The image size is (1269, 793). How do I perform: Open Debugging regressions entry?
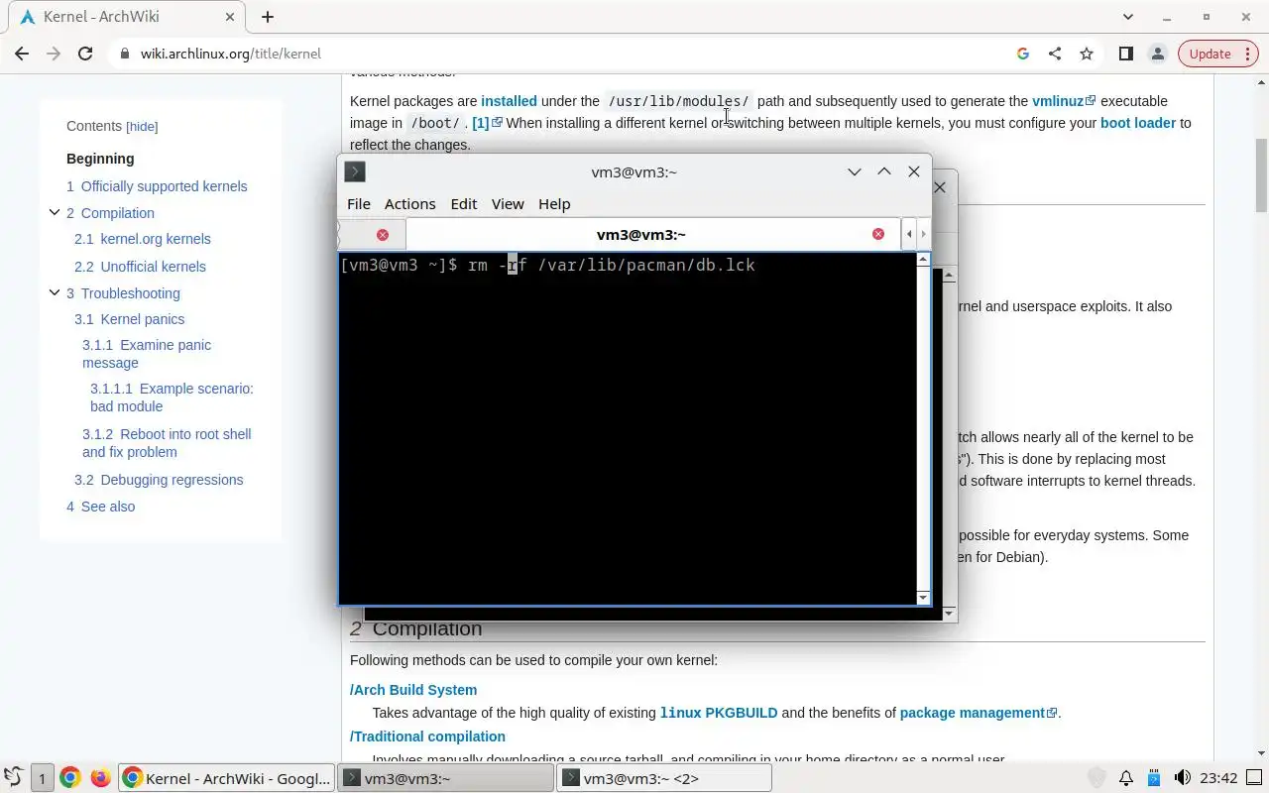point(159,480)
